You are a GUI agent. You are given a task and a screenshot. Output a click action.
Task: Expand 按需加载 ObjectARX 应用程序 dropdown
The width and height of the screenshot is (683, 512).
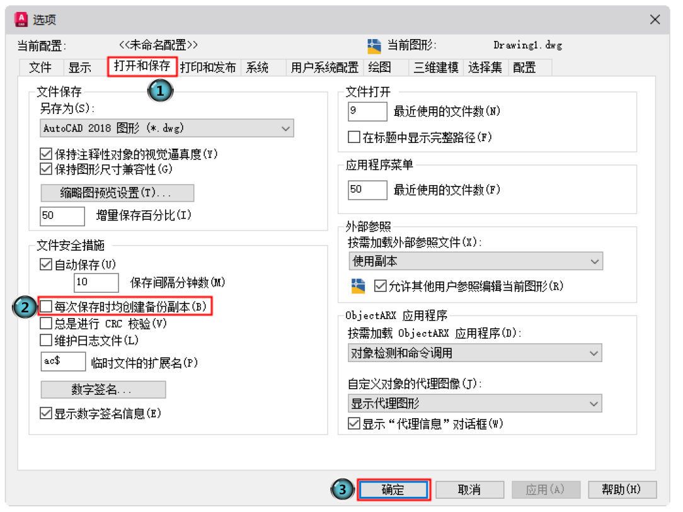pos(475,353)
